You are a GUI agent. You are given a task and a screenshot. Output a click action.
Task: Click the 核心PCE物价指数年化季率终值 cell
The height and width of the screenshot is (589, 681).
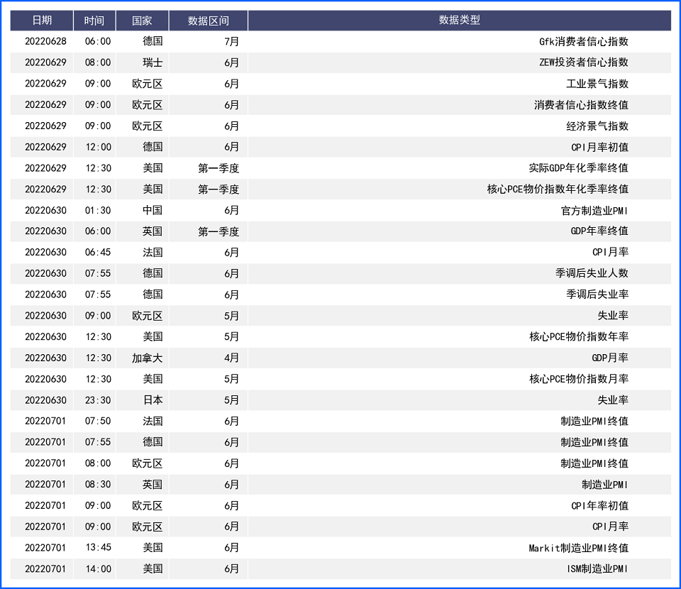[558, 189]
